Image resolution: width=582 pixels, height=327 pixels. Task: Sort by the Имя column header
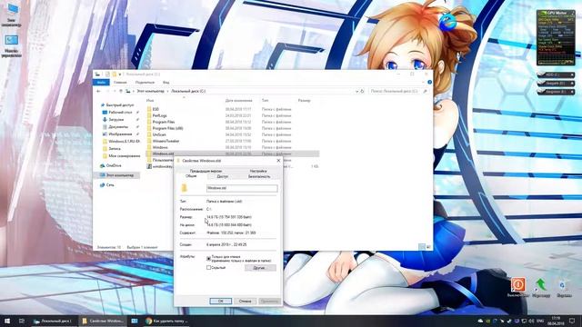coord(150,101)
